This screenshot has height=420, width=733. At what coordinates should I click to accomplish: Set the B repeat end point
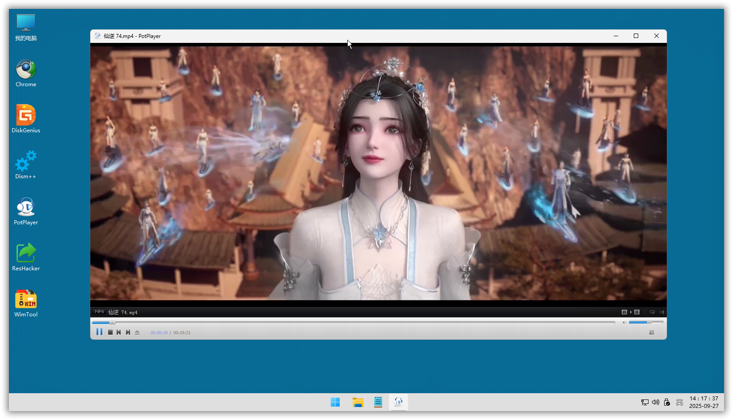(637, 312)
